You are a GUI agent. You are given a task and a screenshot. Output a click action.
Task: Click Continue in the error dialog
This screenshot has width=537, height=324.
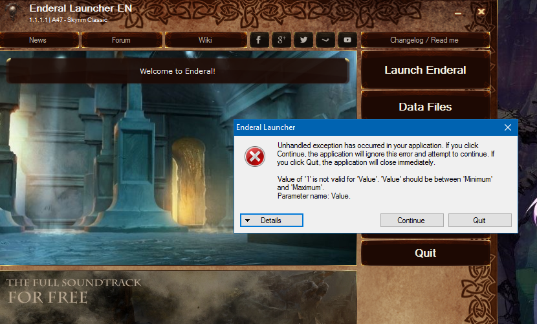pos(411,221)
